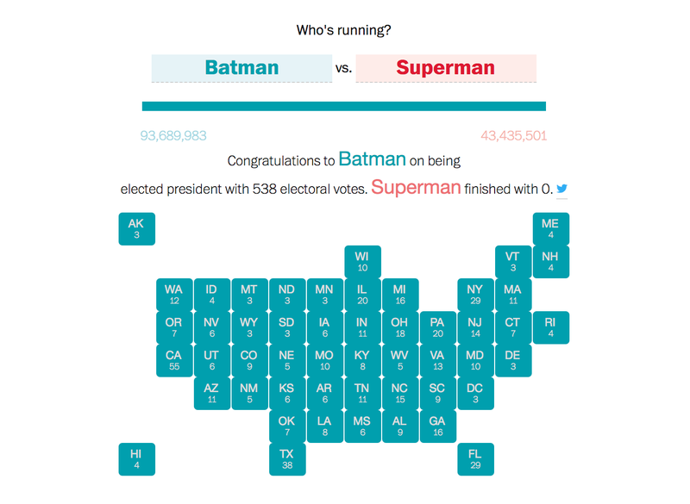Edit the Superman candidate name field
690x504 pixels.
[446, 68]
